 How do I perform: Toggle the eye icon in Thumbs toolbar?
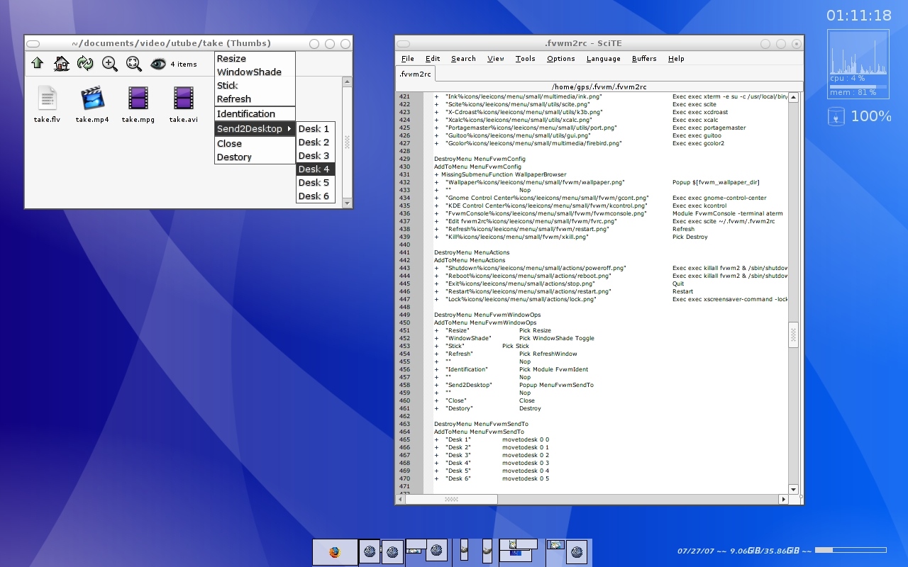[x=157, y=64]
